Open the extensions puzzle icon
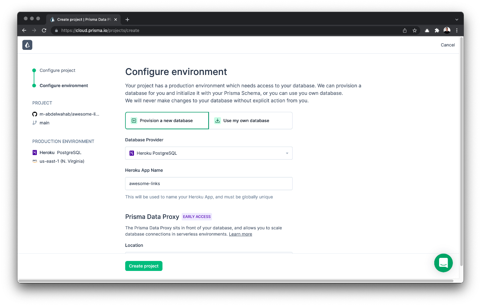 pyautogui.click(x=437, y=30)
